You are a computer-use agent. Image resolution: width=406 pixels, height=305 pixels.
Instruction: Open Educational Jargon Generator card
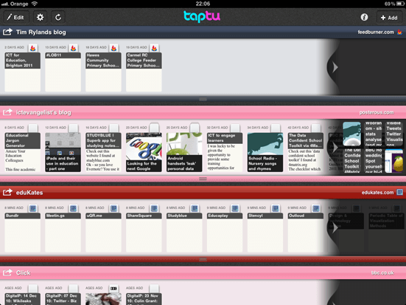coord(23,152)
